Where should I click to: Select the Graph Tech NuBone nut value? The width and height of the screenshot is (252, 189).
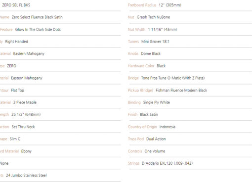153,17
